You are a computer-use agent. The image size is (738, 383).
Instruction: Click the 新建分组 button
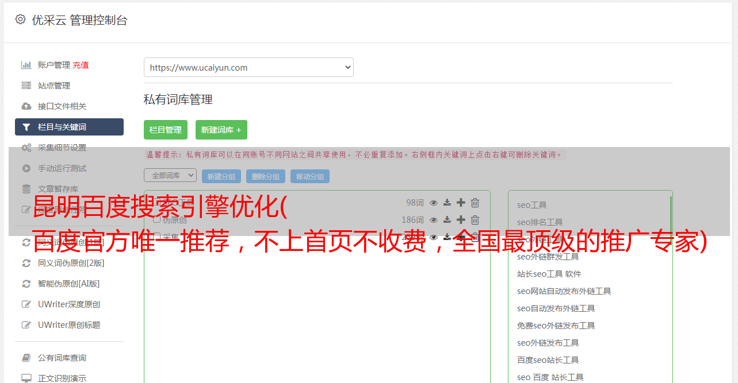(x=221, y=176)
